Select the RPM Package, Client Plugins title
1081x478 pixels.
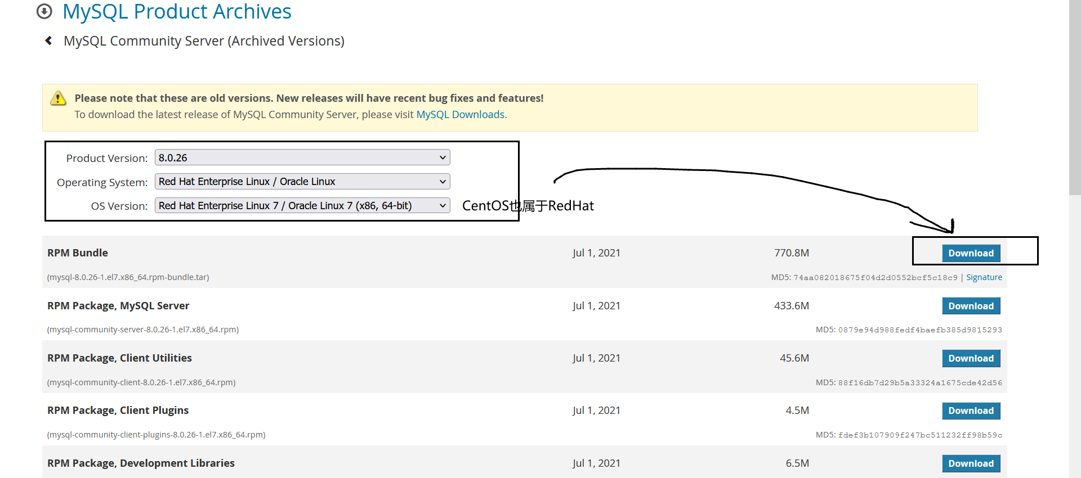118,411
